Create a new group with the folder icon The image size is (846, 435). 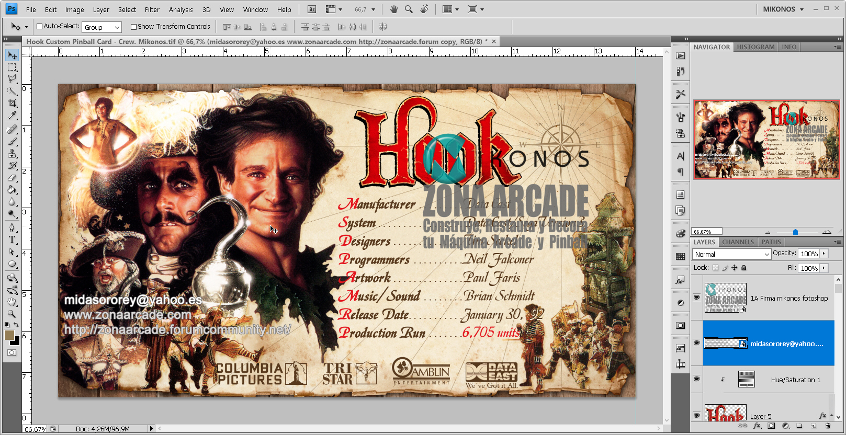[x=799, y=426]
